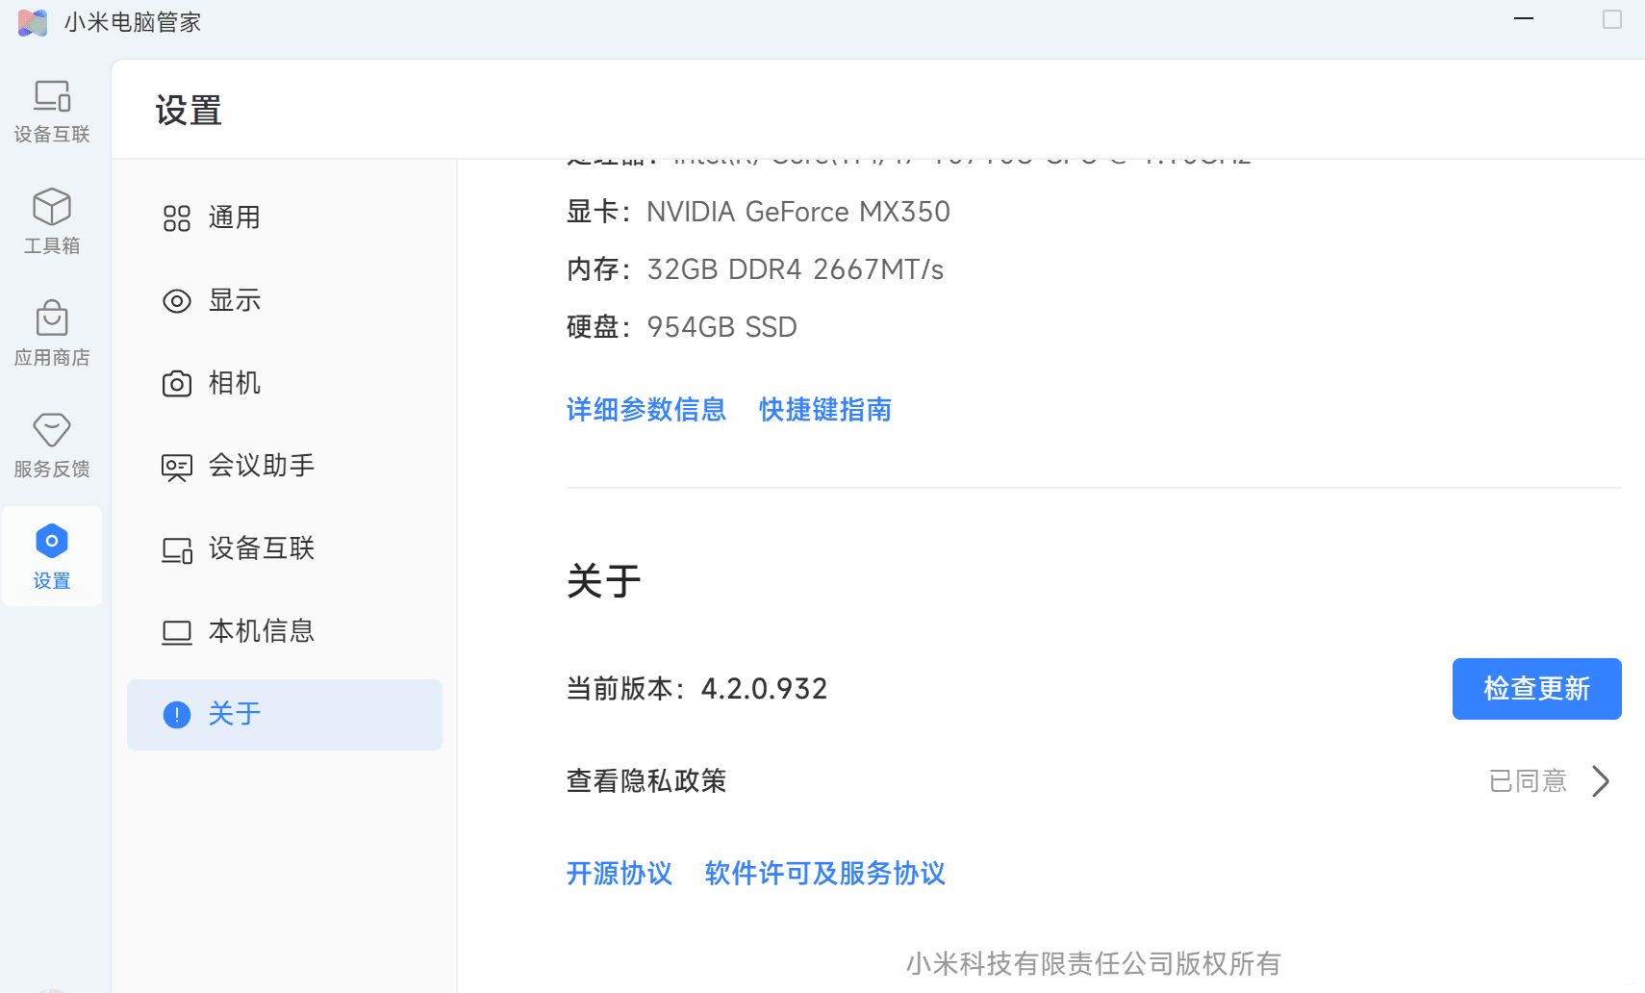The image size is (1645, 993).
Task: Open the 服务反馈 feedback icon
Action: tap(52, 431)
